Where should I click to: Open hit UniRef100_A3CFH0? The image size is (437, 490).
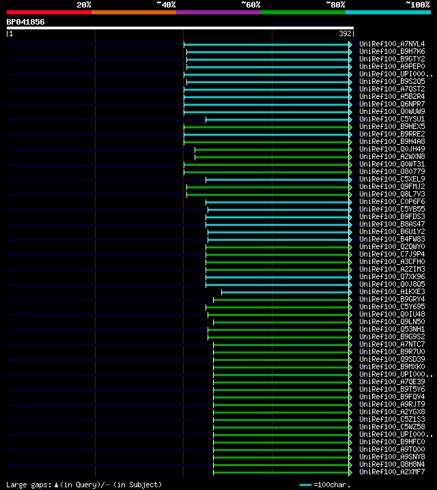[x=392, y=261]
